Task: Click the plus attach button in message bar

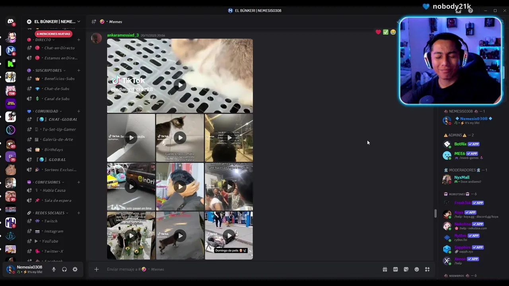Action: (96, 269)
